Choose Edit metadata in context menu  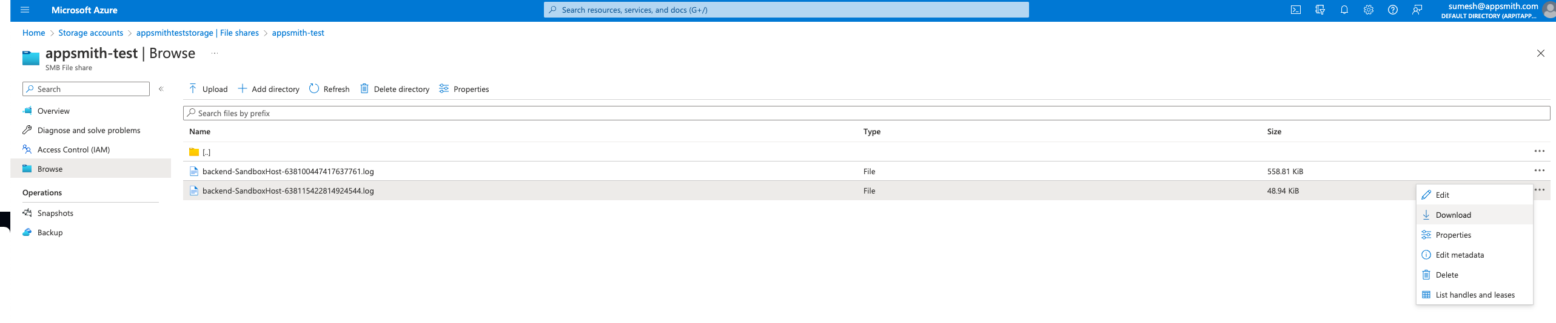[1459, 255]
